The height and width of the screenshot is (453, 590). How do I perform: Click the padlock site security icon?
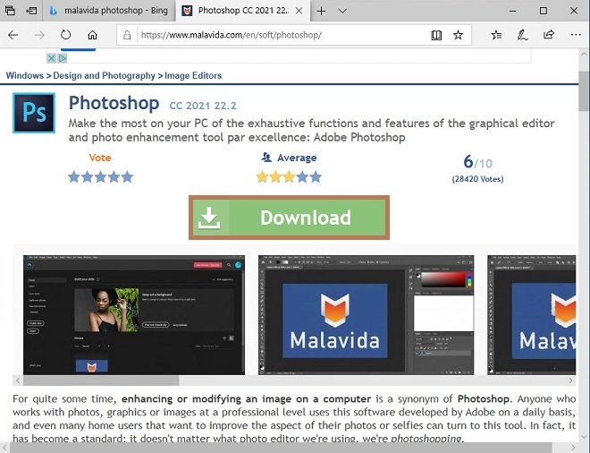point(127,35)
